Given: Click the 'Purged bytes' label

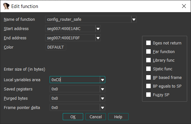Looking at the screenshot, I should point(16,98).
